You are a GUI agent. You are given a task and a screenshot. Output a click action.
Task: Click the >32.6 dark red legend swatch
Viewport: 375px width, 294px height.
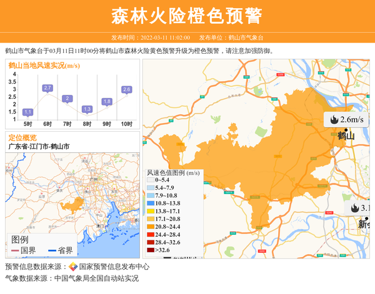[151, 250]
